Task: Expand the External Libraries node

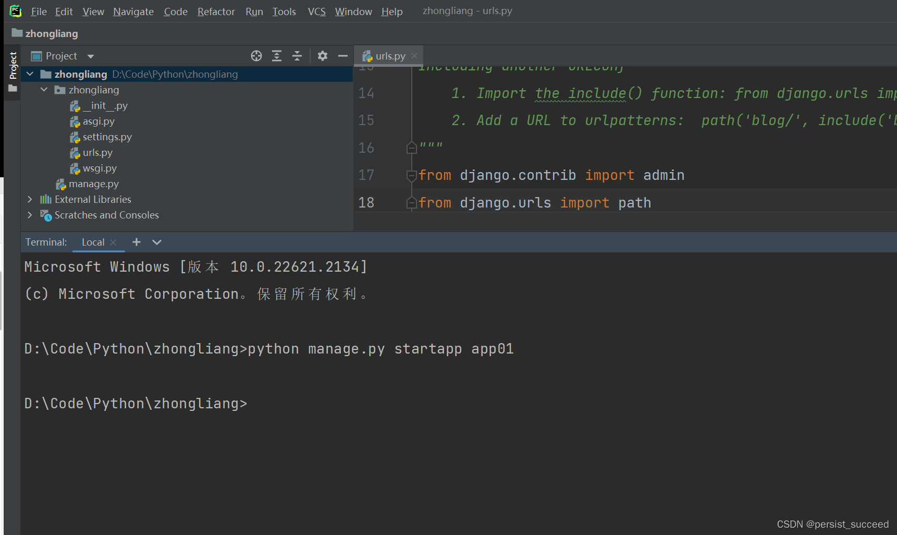Action: pyautogui.click(x=30, y=199)
